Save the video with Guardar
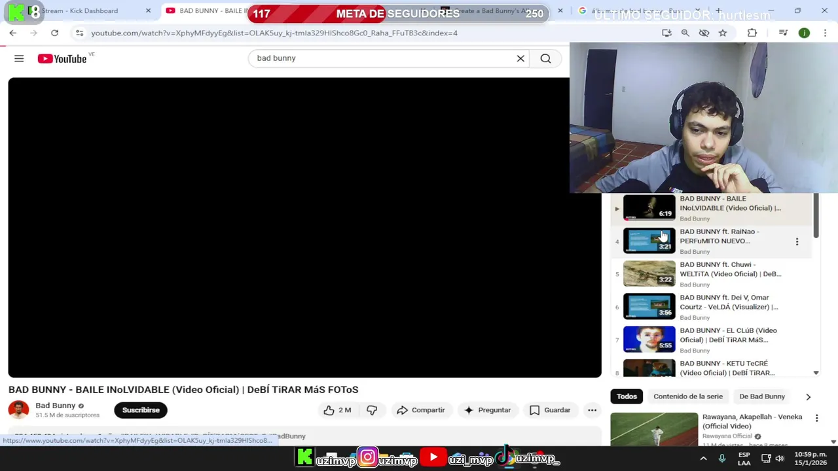 [x=550, y=410]
